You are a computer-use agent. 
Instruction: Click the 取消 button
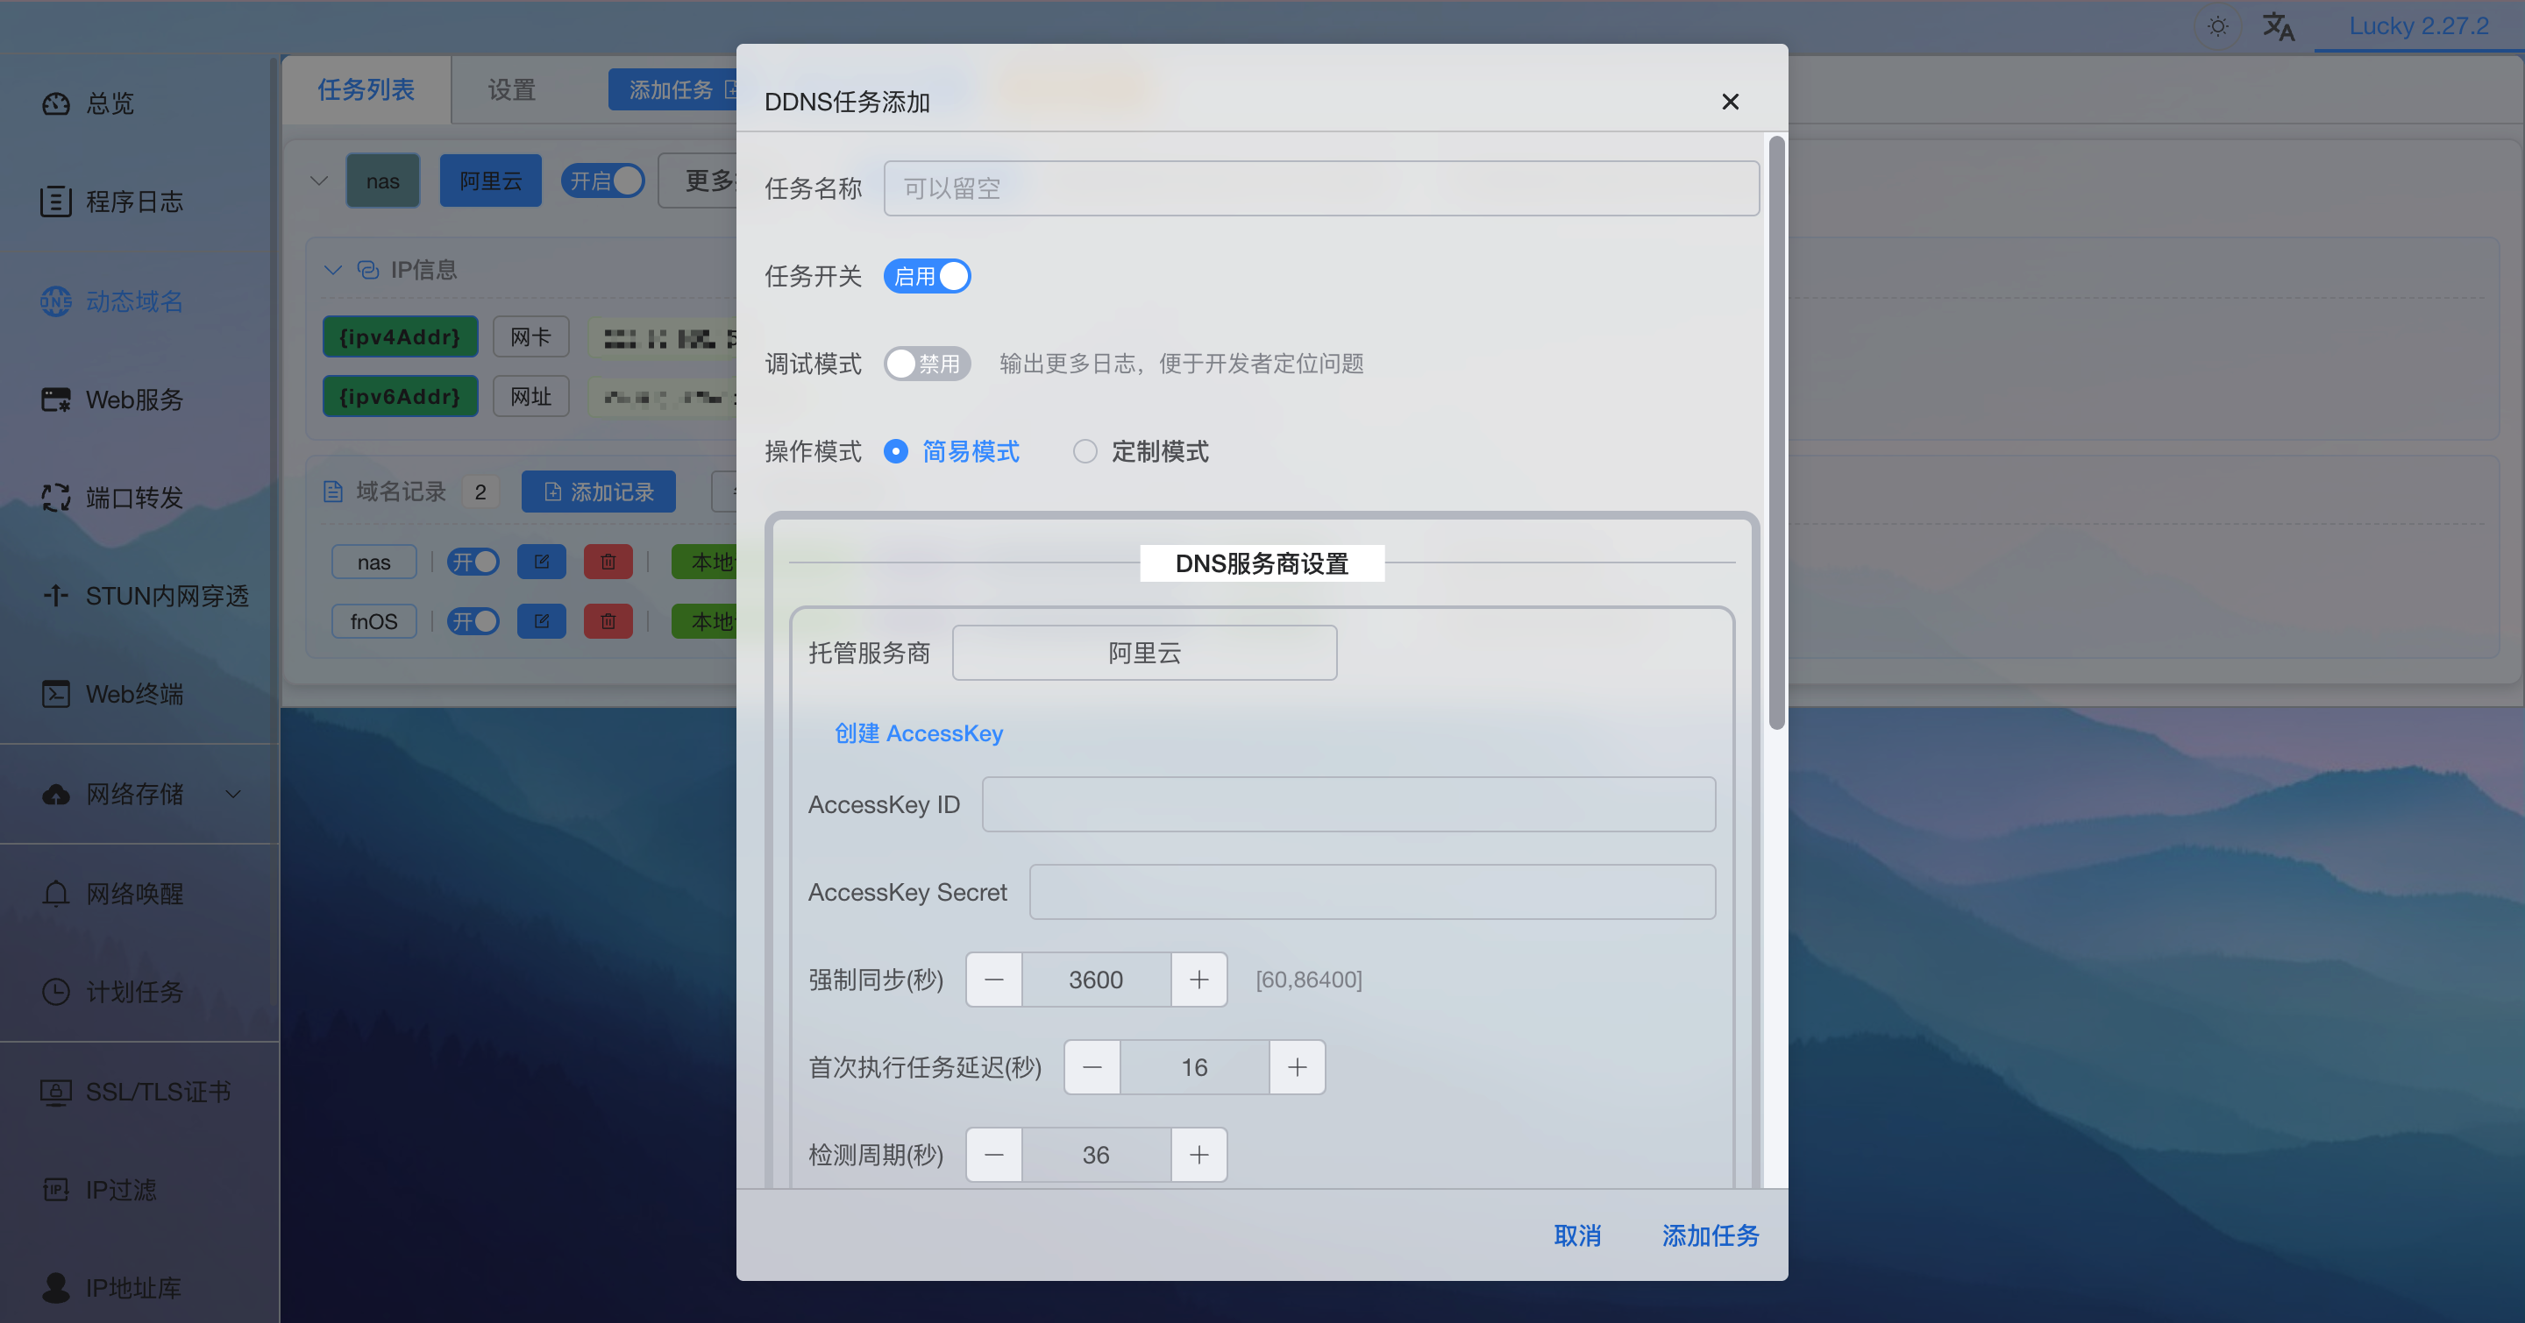tap(1577, 1236)
